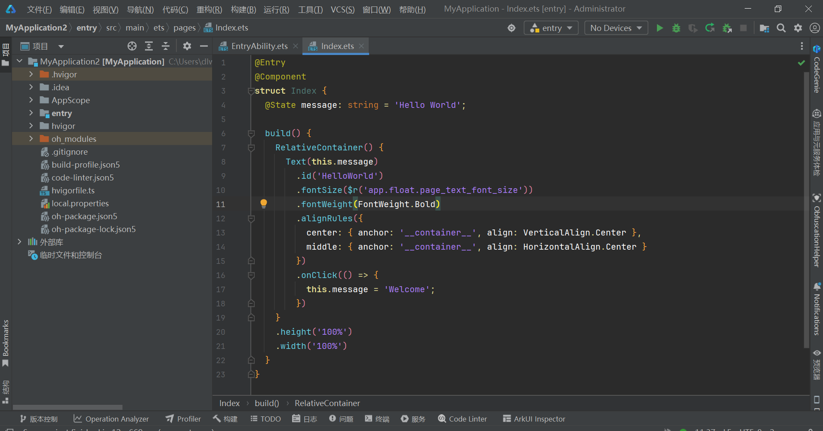The image size is (823, 431).
Task: Select the oh-package.json5 file
Action: (84, 216)
